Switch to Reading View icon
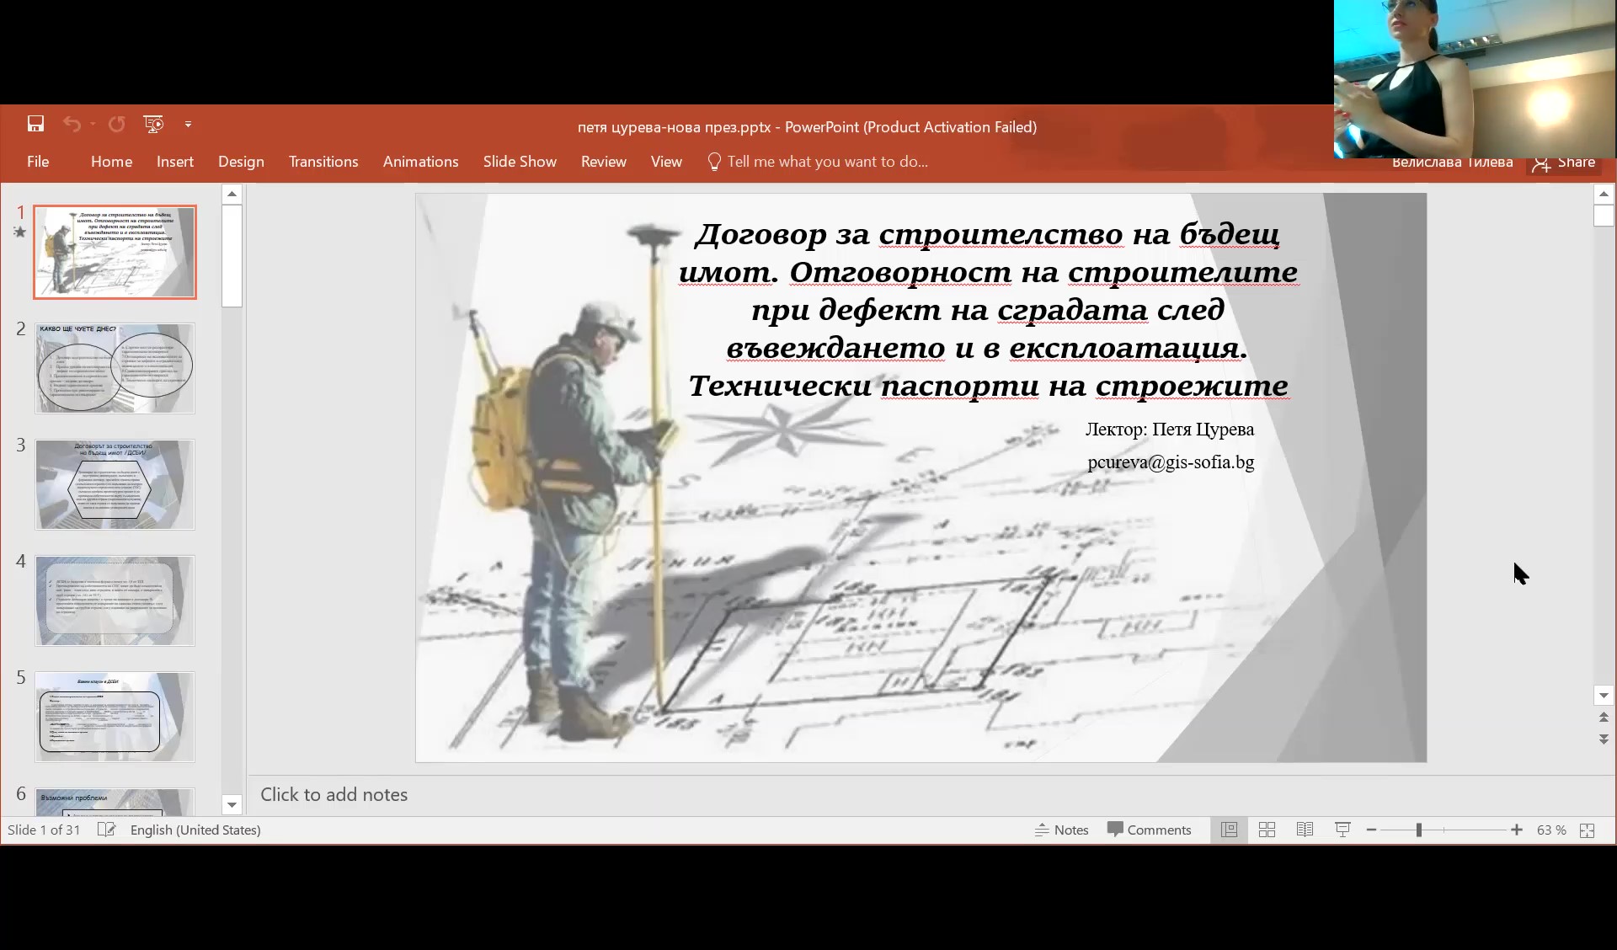Image resolution: width=1617 pixels, height=950 pixels. [1305, 830]
